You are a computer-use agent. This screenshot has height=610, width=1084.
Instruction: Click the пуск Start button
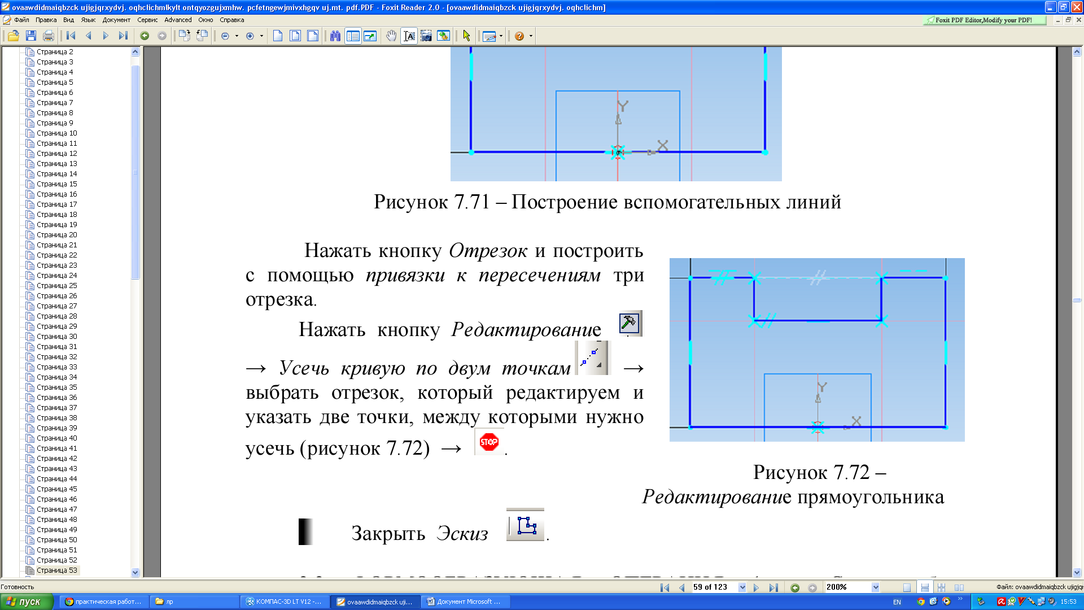click(x=27, y=602)
